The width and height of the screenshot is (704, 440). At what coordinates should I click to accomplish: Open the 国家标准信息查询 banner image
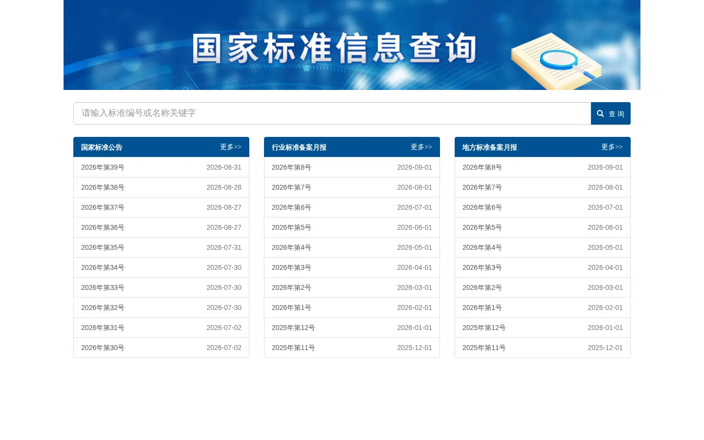pos(352,45)
